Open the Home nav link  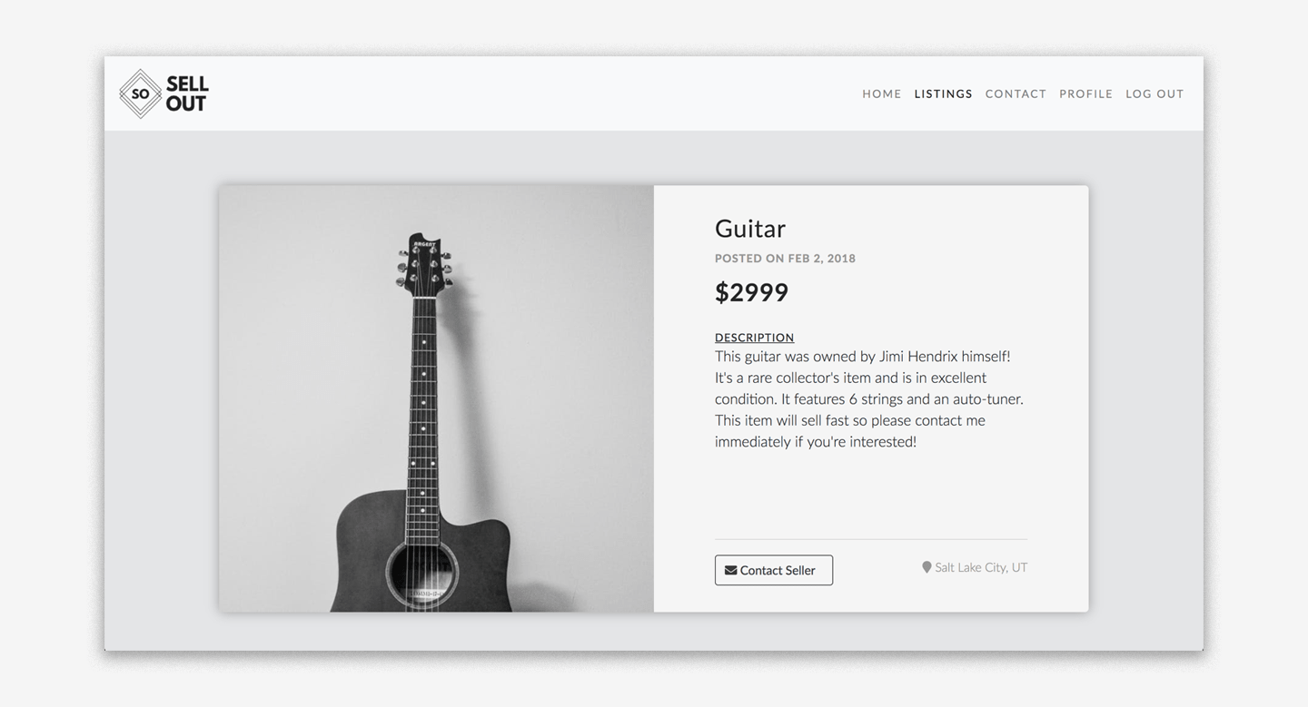pos(882,93)
